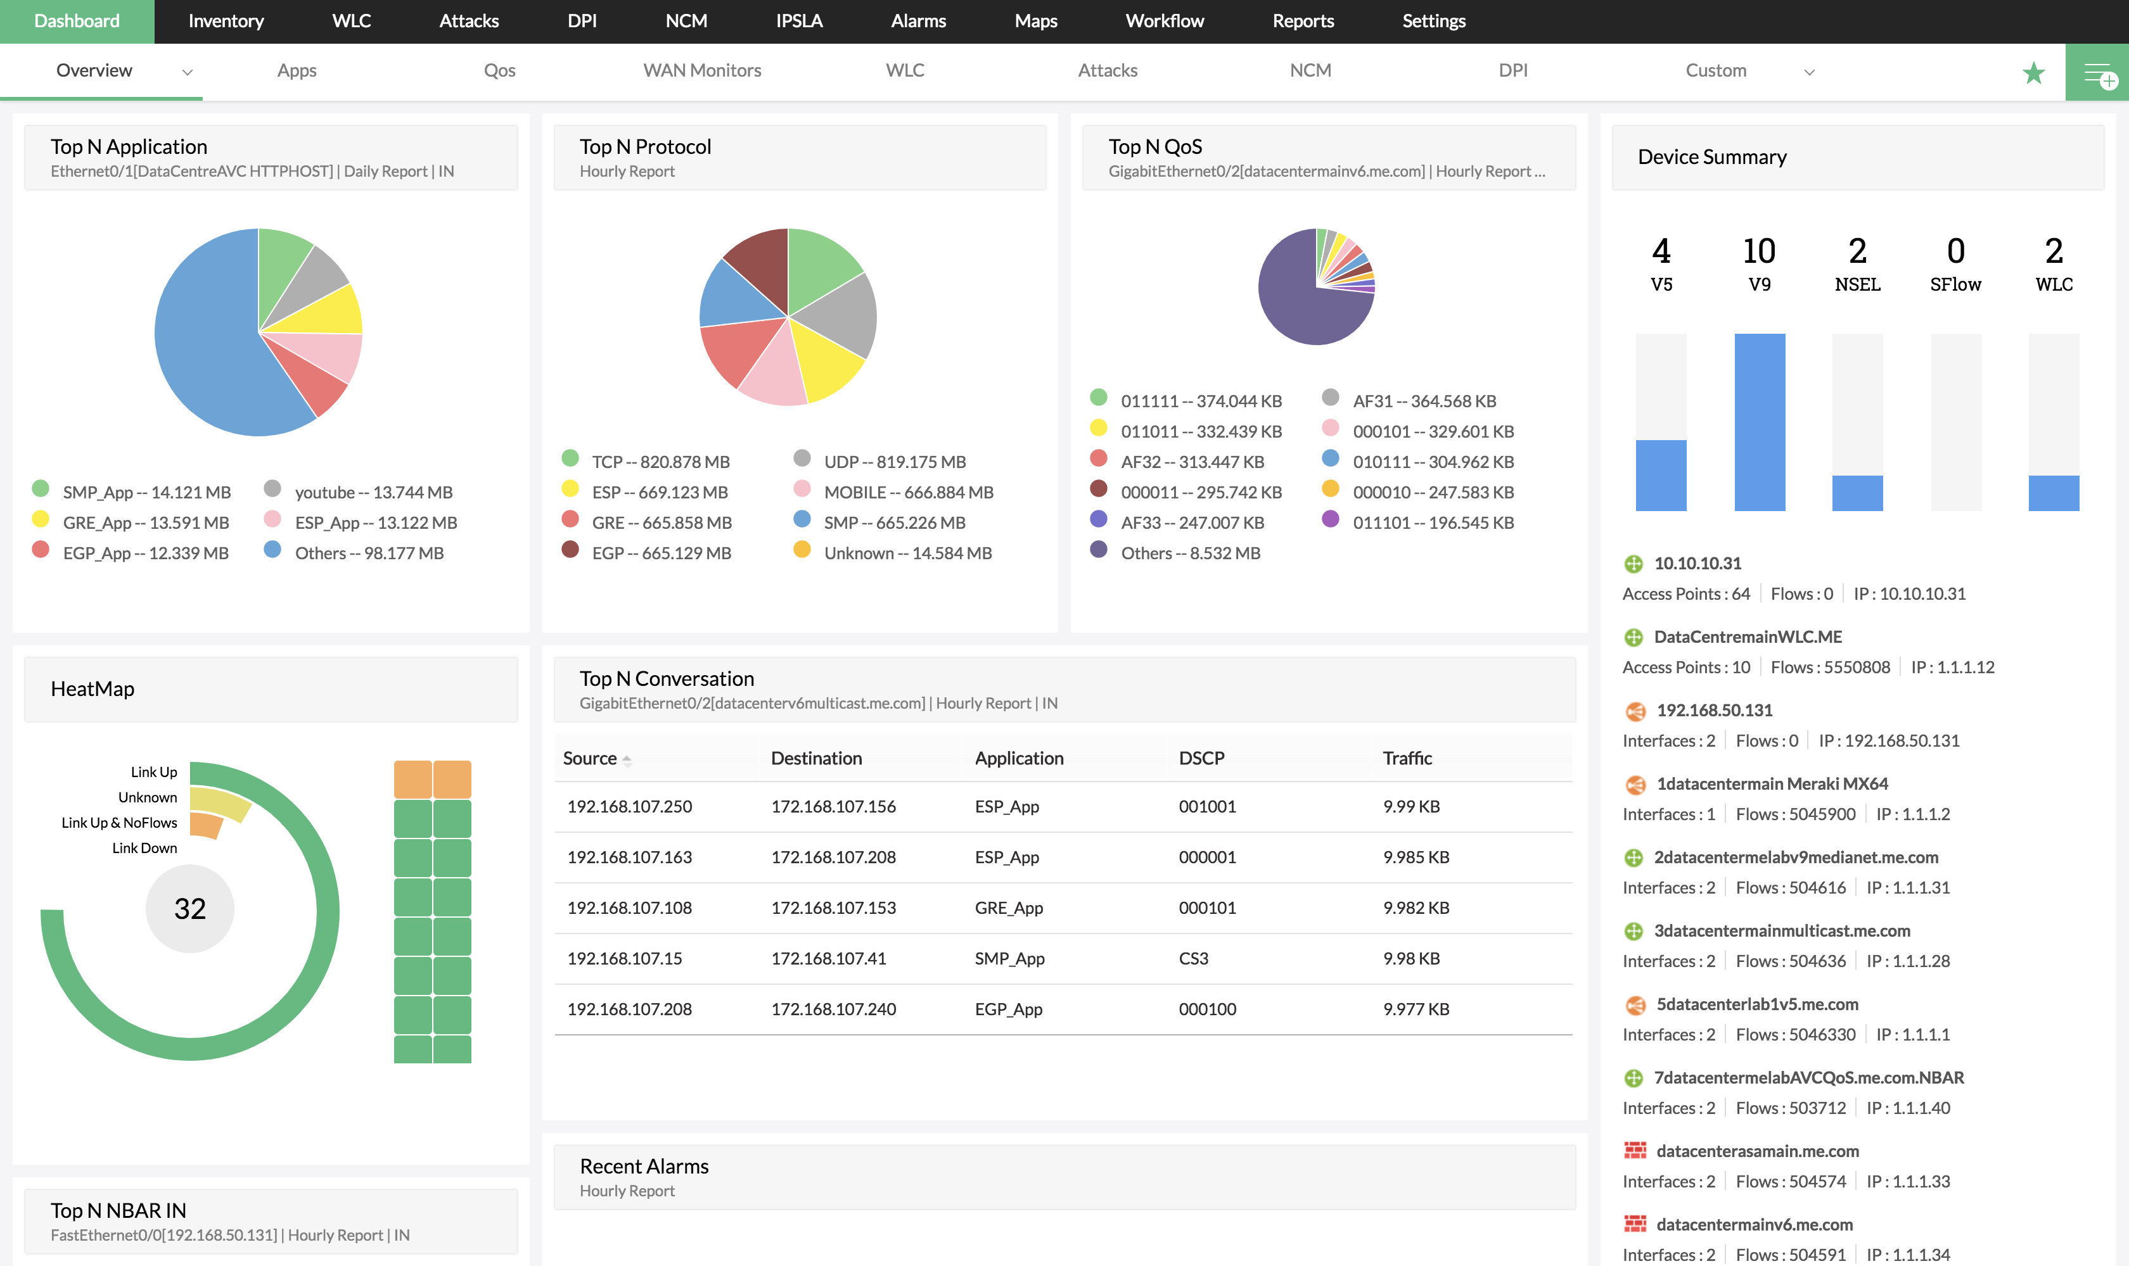
Task: Click the firewall icon beside datacentermainv6.me.com
Action: pyautogui.click(x=1634, y=1224)
